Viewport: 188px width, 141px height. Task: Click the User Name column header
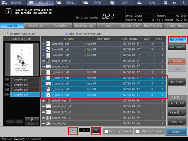click(103, 39)
